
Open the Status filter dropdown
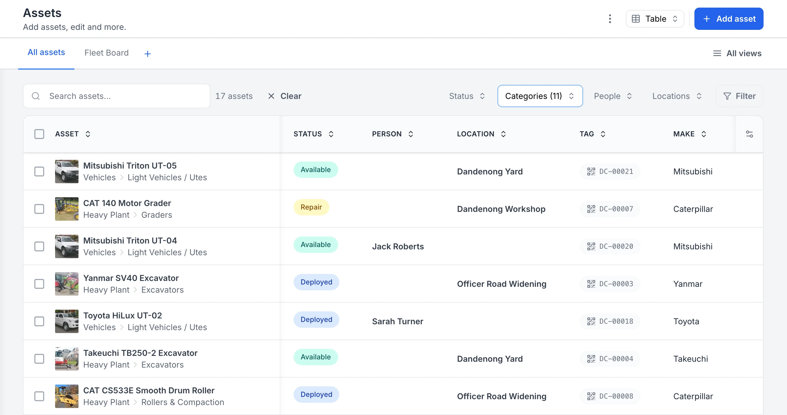pyautogui.click(x=467, y=96)
